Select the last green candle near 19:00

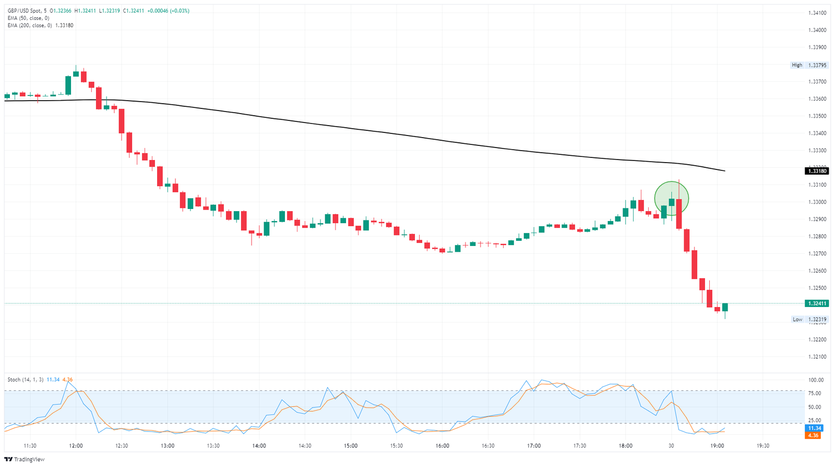pos(725,308)
